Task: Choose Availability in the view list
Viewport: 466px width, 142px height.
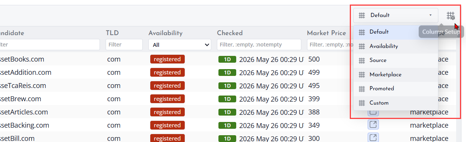Action: [396, 46]
